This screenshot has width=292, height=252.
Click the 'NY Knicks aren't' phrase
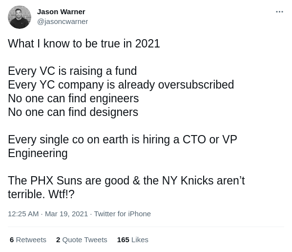(203, 181)
